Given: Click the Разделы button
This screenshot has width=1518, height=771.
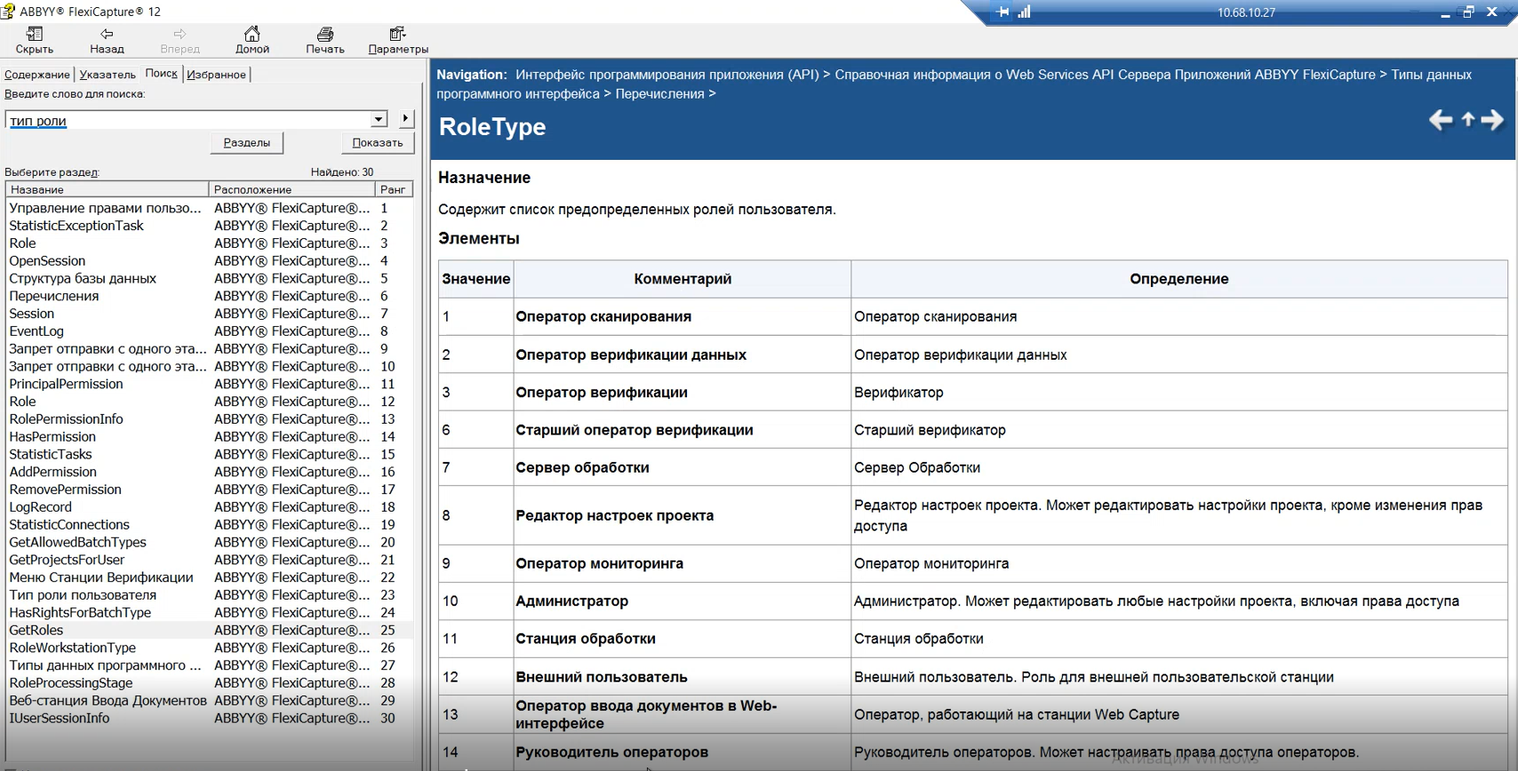Looking at the screenshot, I should click(x=246, y=142).
